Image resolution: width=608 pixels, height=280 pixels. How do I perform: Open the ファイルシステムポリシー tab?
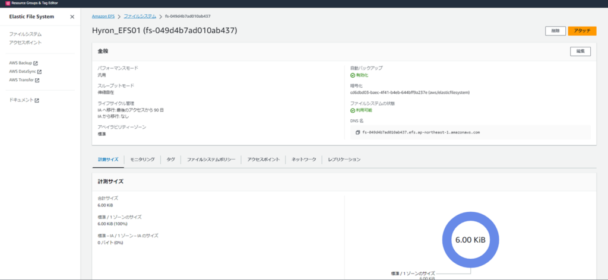coord(211,160)
